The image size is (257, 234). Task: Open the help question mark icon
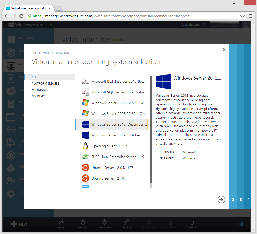pos(241,224)
